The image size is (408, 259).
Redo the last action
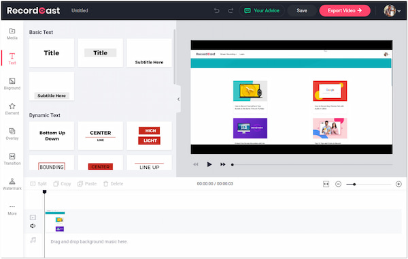click(231, 11)
